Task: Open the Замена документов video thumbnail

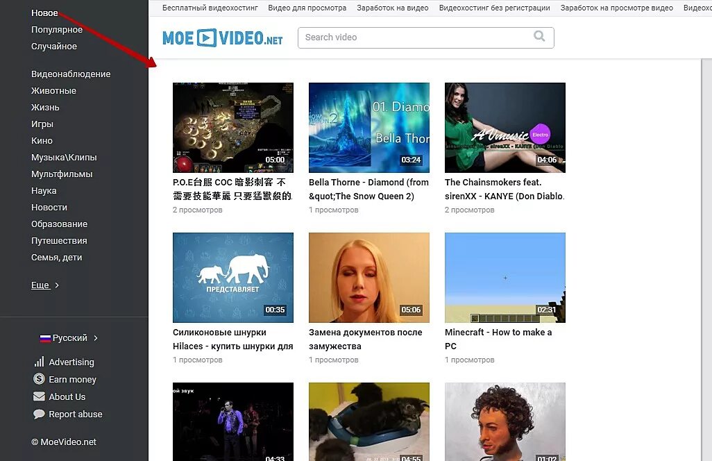Action: click(368, 278)
